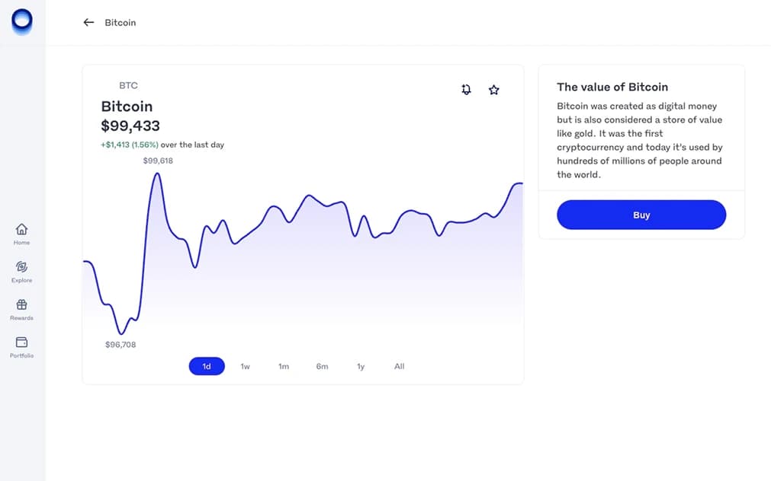Go back using the left arrow
The image size is (771, 481).
coord(88,23)
